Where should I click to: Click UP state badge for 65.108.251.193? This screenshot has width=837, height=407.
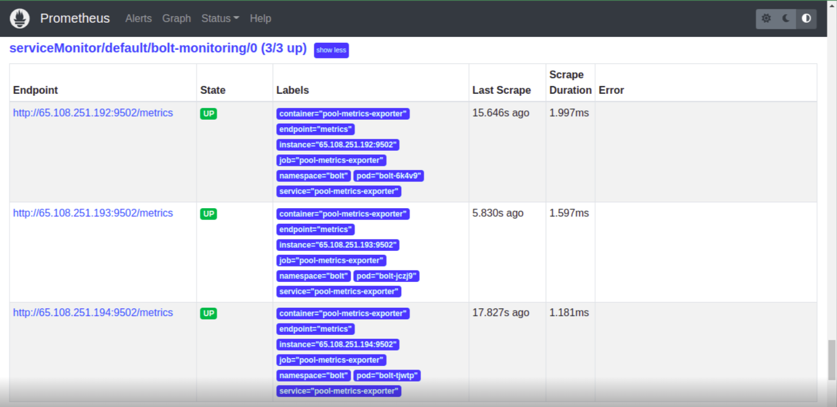click(x=208, y=214)
